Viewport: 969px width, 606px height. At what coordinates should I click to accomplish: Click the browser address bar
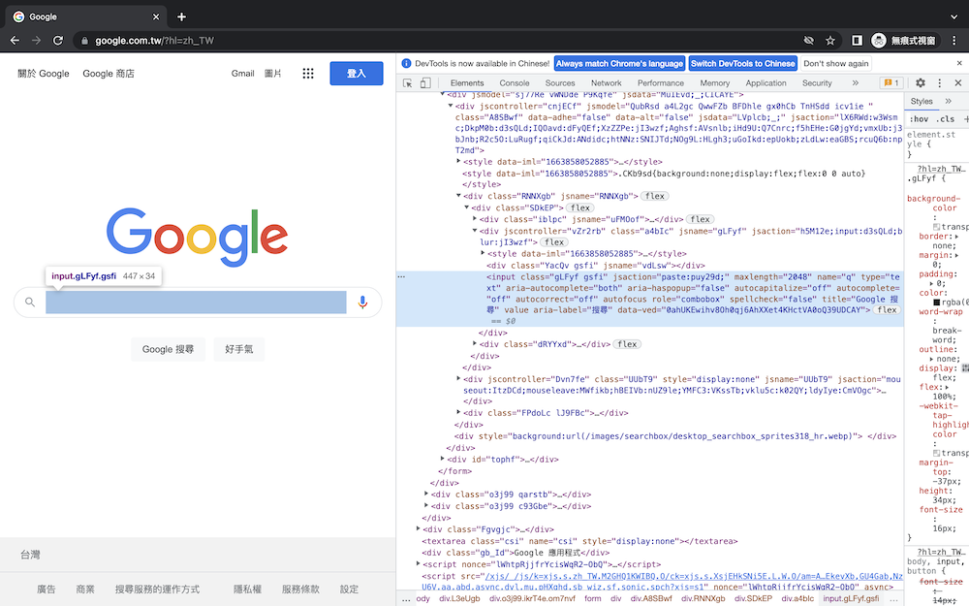[432, 40]
